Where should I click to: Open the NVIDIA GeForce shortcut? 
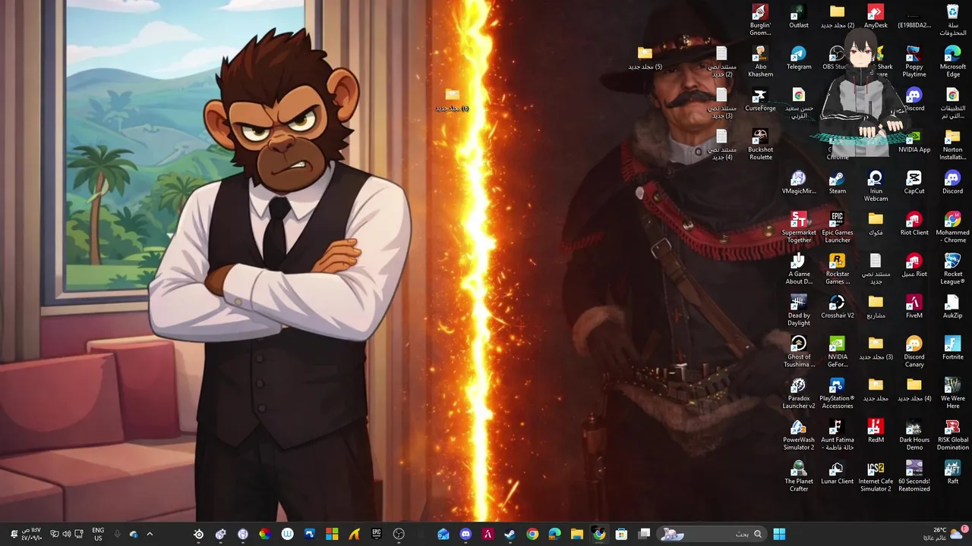(837, 353)
